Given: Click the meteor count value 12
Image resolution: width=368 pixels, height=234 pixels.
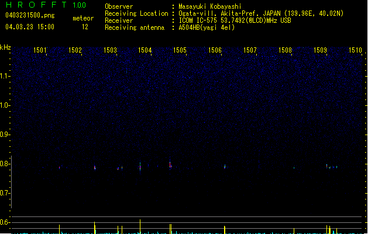Looking at the screenshot, I should point(85,27).
